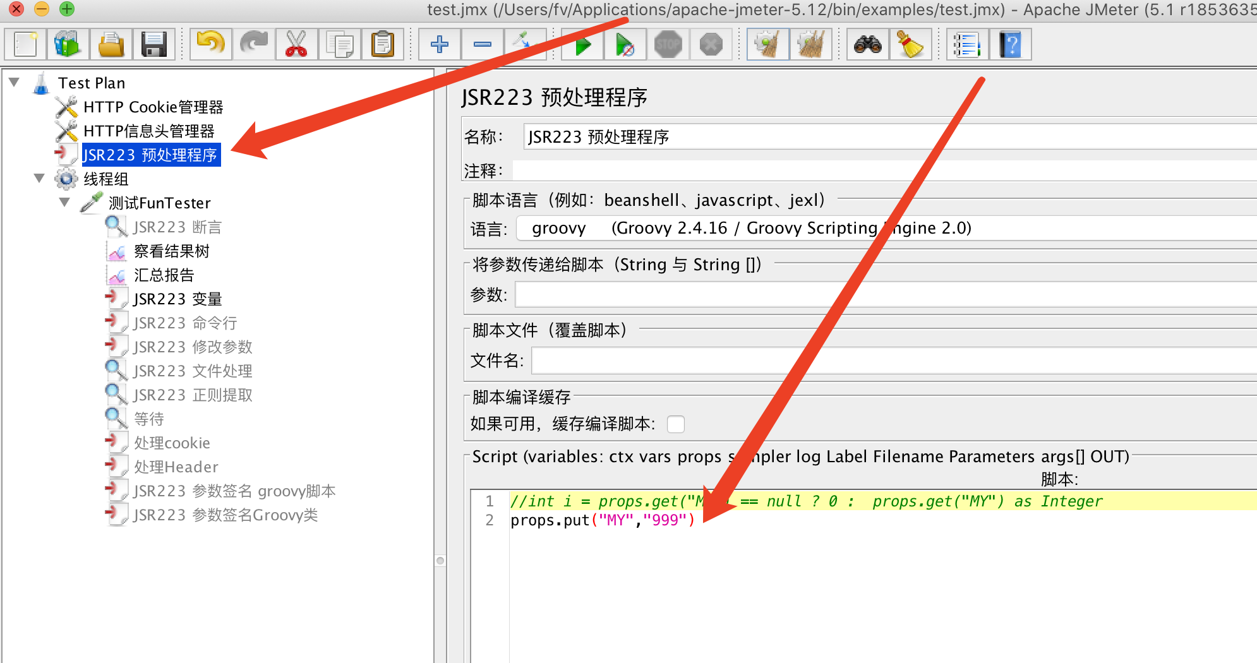Collapse the Test Plan node
Image resolution: width=1257 pixels, height=663 pixels.
click(15, 83)
